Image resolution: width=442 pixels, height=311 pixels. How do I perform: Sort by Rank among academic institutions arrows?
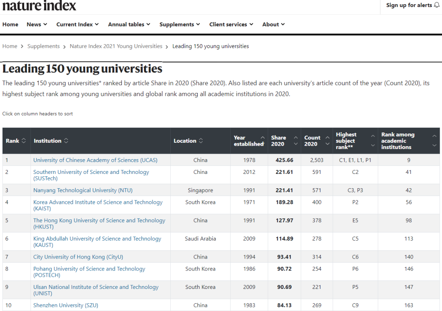tap(434, 141)
